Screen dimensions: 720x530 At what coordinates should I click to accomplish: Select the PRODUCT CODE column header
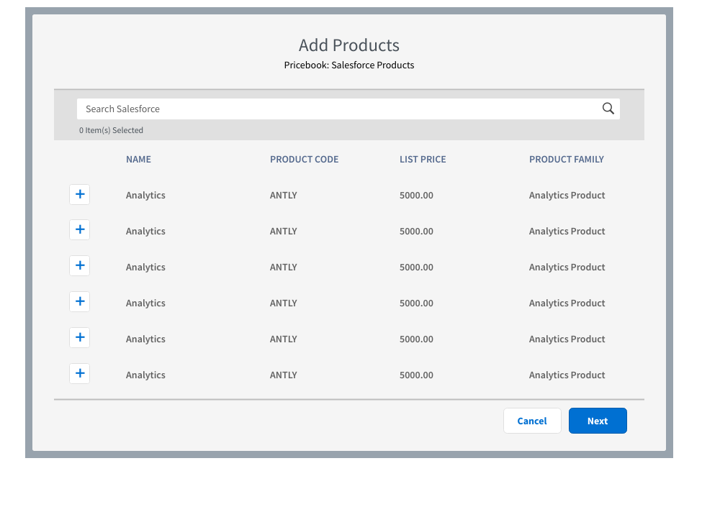pyautogui.click(x=304, y=159)
